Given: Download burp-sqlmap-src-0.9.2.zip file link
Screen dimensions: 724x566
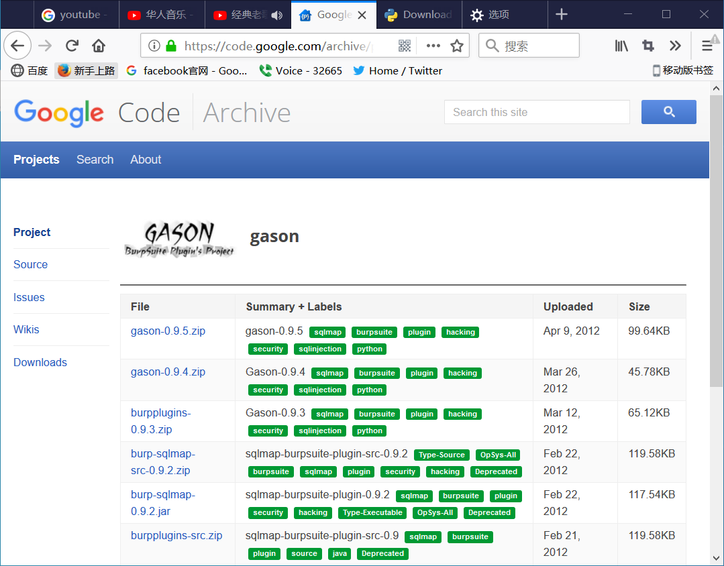Looking at the screenshot, I should pos(163,462).
